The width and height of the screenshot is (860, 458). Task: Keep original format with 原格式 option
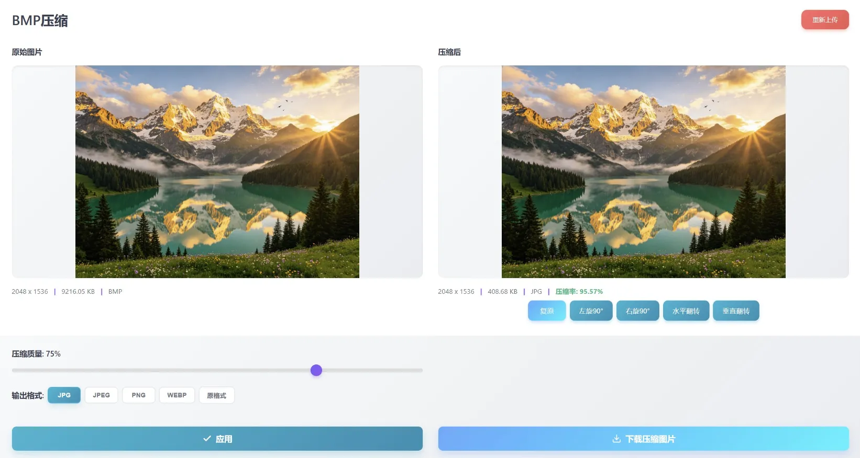pos(216,395)
